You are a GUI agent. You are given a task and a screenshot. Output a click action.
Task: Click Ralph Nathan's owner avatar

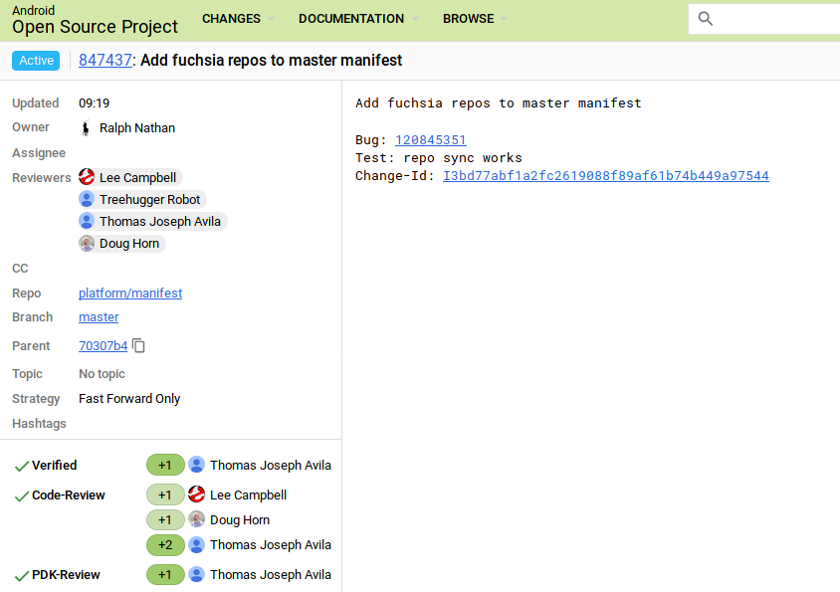[x=86, y=128]
